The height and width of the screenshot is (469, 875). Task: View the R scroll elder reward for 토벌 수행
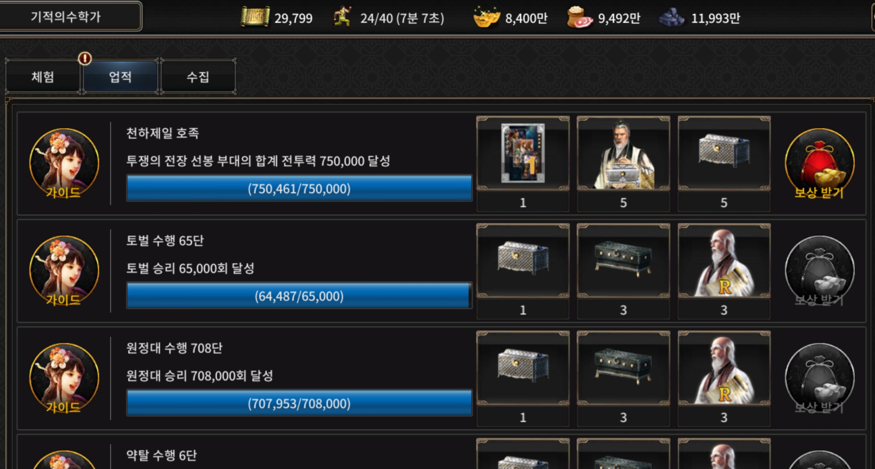724,260
